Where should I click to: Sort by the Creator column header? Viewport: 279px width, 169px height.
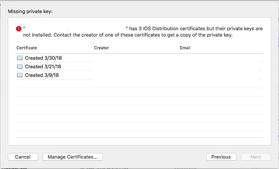click(x=102, y=48)
